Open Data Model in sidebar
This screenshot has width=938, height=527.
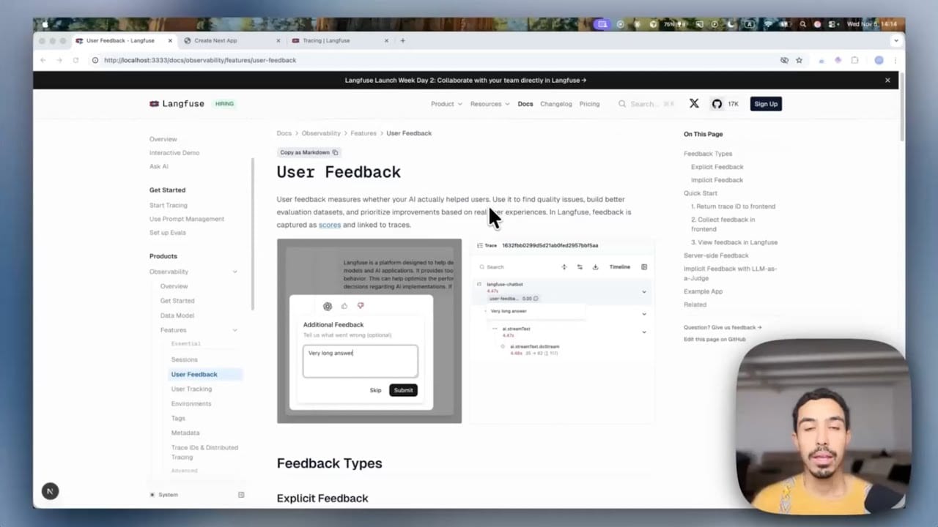coord(177,315)
